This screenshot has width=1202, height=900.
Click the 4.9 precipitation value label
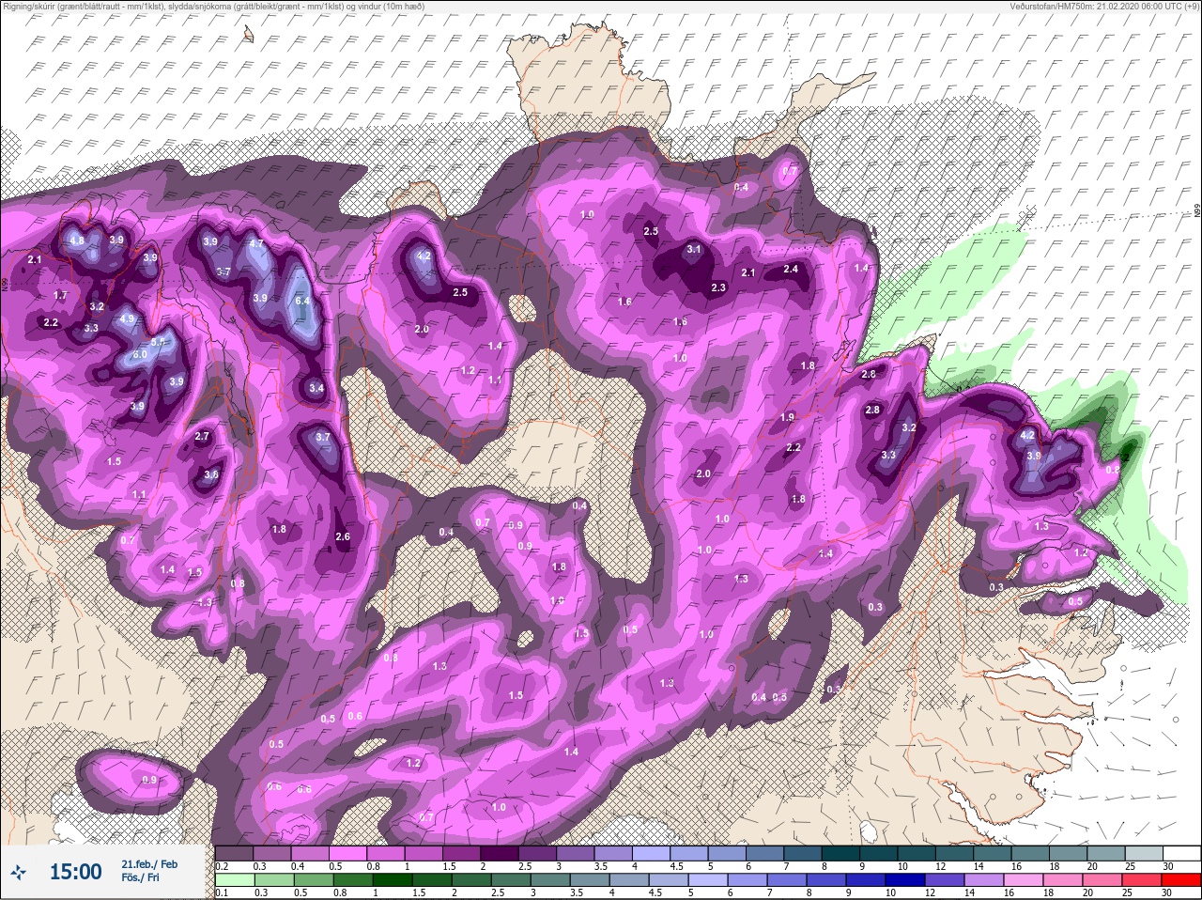point(128,319)
